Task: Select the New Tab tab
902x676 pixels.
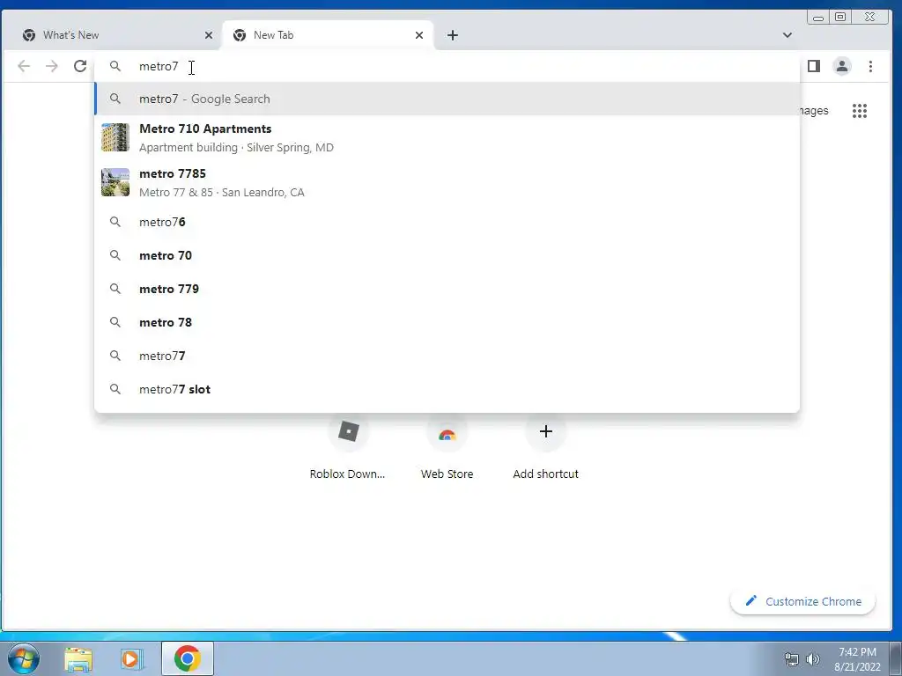Action: pos(327,35)
